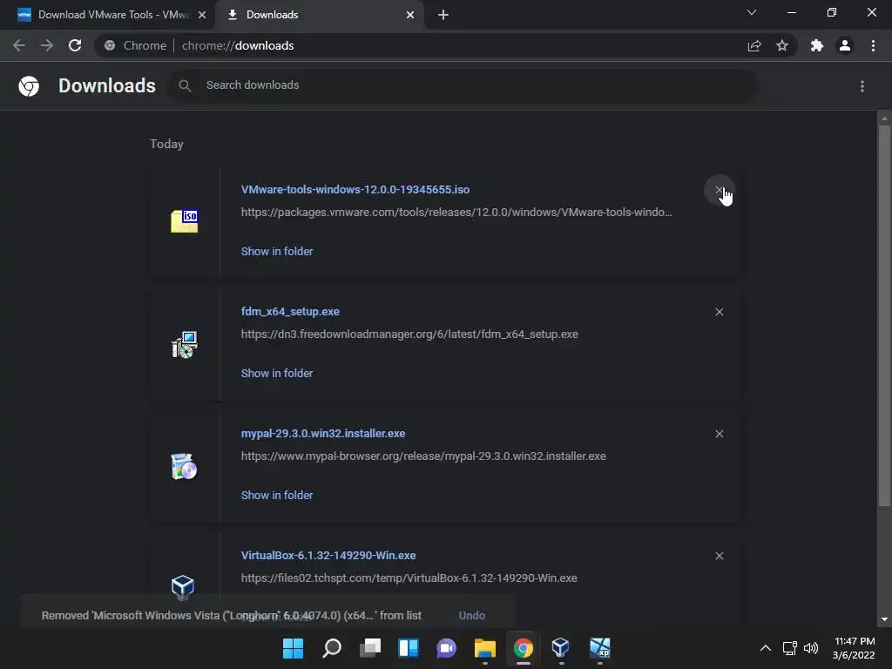The height and width of the screenshot is (669, 892).
Task: Show fdm_x64_setup.exe in folder
Action: tap(277, 373)
